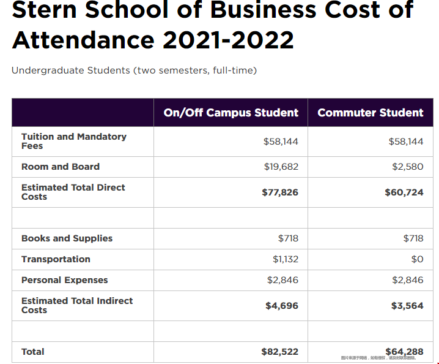This screenshot has height=364, width=439.
Task: Select the Books and Supplies row label
Action: [x=67, y=238]
